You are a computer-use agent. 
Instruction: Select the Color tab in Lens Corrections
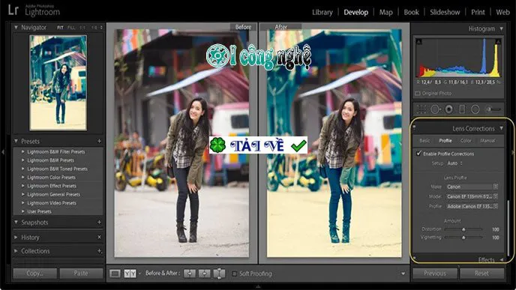[466, 141]
